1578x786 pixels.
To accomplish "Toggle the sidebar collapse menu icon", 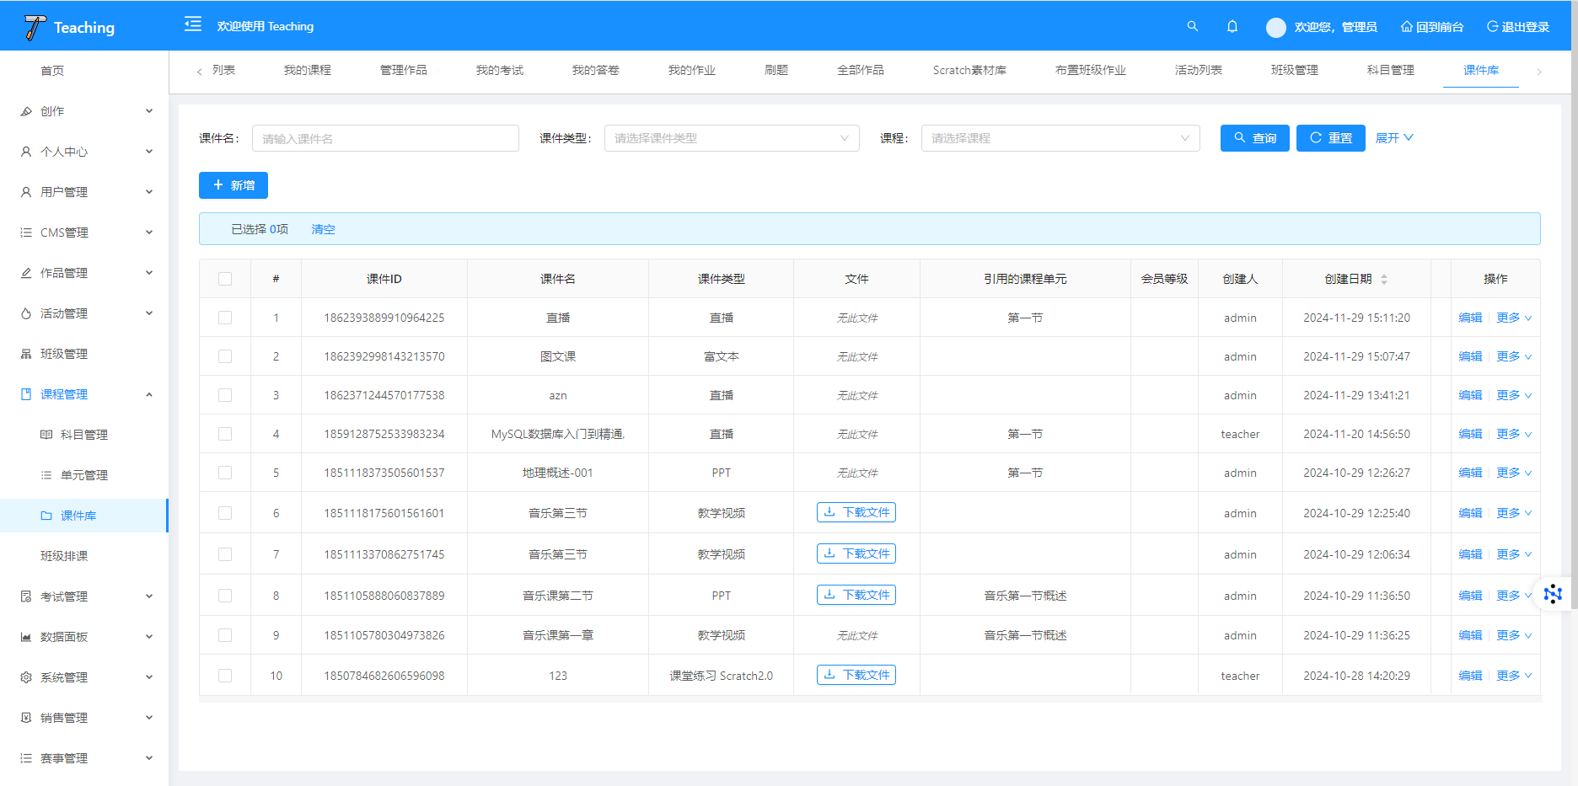I will pyautogui.click(x=193, y=24).
